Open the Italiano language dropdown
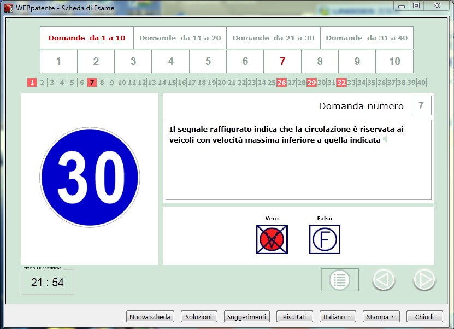This screenshot has height=329, width=454. pos(338,316)
